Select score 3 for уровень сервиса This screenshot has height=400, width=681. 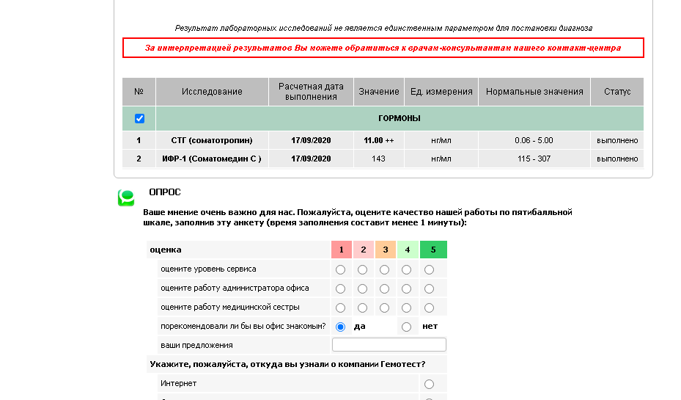click(x=384, y=269)
